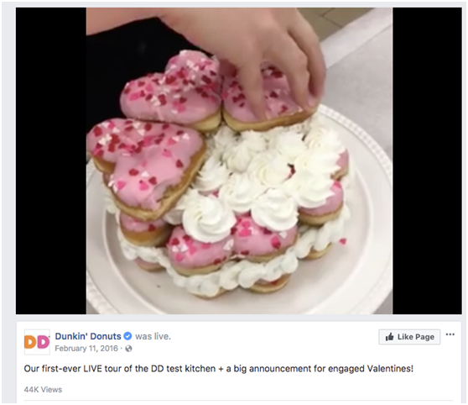Click the orange and pink DD logo avatar
This screenshot has width=468, height=405.
click(37, 342)
